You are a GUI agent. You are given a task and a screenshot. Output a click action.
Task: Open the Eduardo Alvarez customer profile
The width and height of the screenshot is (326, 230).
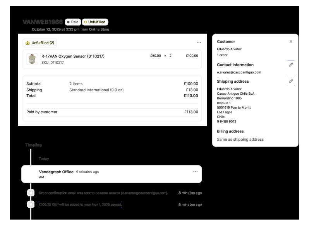229,49
